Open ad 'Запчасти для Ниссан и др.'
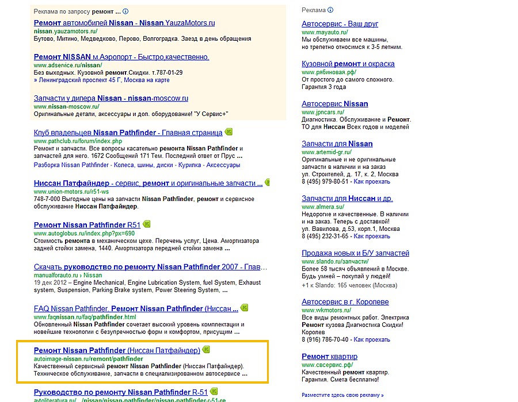Screen dimensions: 518x402 tap(347, 199)
